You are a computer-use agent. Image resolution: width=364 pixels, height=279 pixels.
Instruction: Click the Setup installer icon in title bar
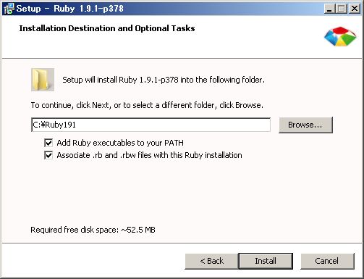(9, 9)
